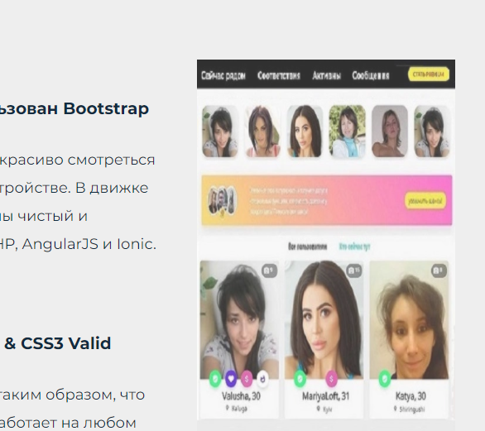Open the Сейчас рядом menu item
Viewport: 485px width, 431px height.
pyautogui.click(x=223, y=75)
